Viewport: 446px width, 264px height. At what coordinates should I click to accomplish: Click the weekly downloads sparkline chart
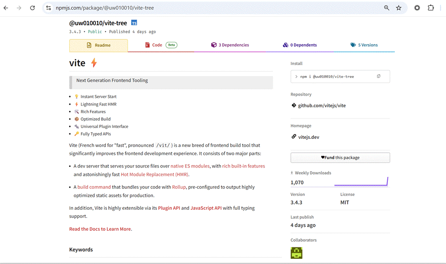[361, 182]
